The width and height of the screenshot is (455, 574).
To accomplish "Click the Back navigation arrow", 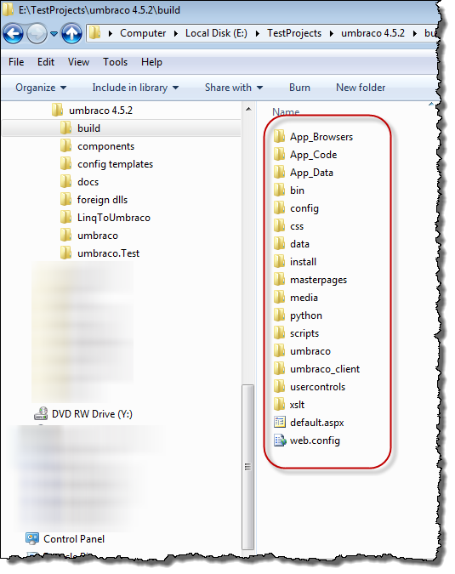I will 14,34.
